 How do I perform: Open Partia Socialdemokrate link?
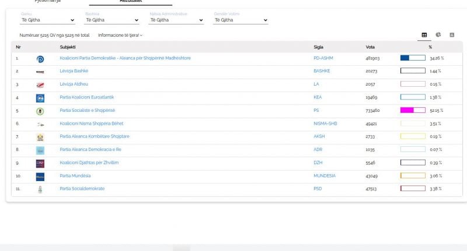[x=82, y=189]
